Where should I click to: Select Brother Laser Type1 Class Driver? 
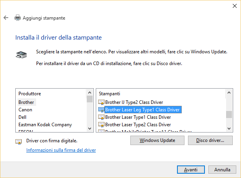point(138,117)
